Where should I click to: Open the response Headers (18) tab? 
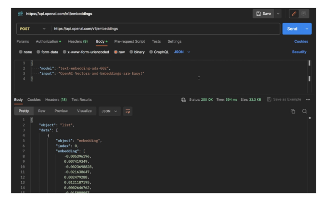point(56,100)
